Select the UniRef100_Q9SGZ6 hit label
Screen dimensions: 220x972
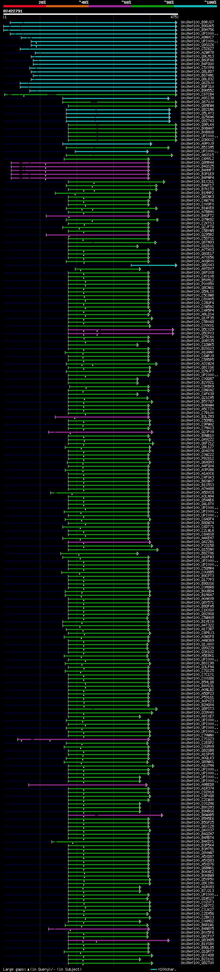(197, 45)
